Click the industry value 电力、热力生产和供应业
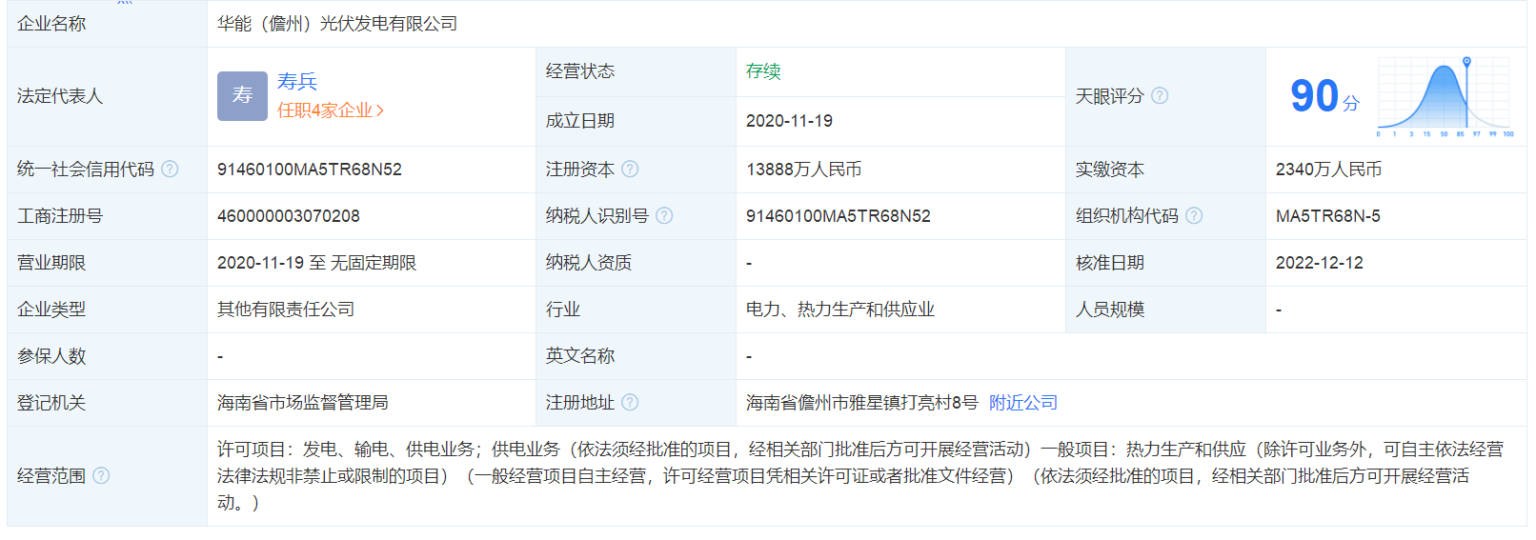This screenshot has width=1536, height=540. 839,310
